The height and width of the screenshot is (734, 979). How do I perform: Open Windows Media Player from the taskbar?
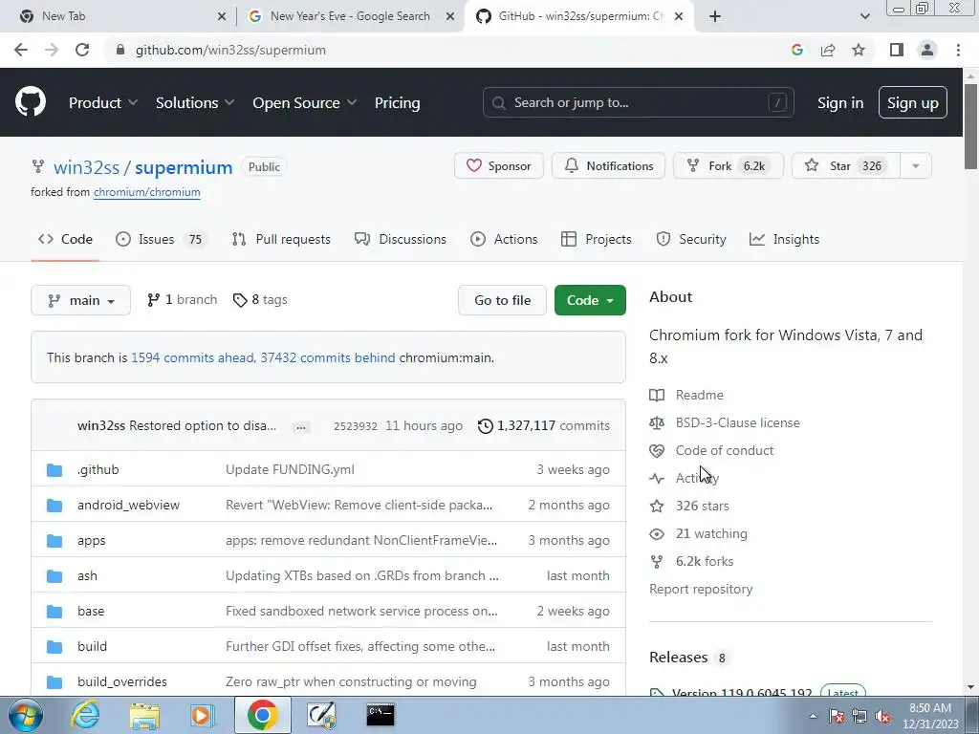pyautogui.click(x=203, y=715)
